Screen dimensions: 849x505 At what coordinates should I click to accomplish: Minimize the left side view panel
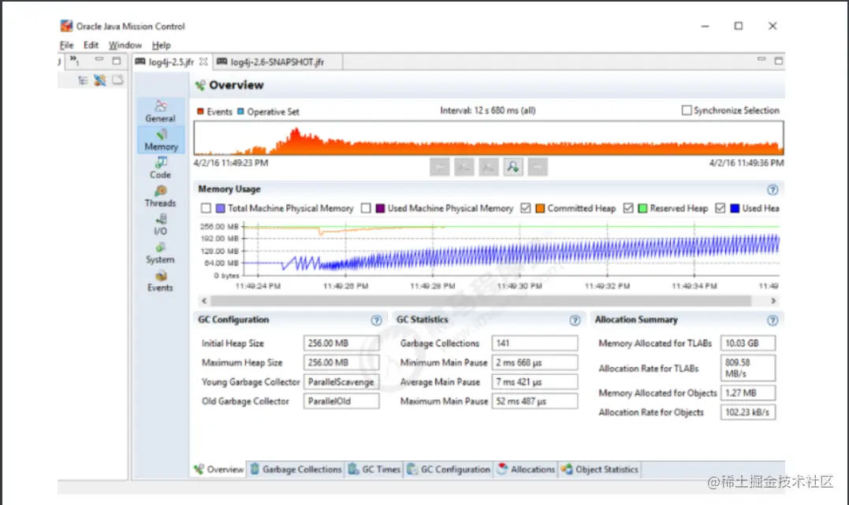99,60
